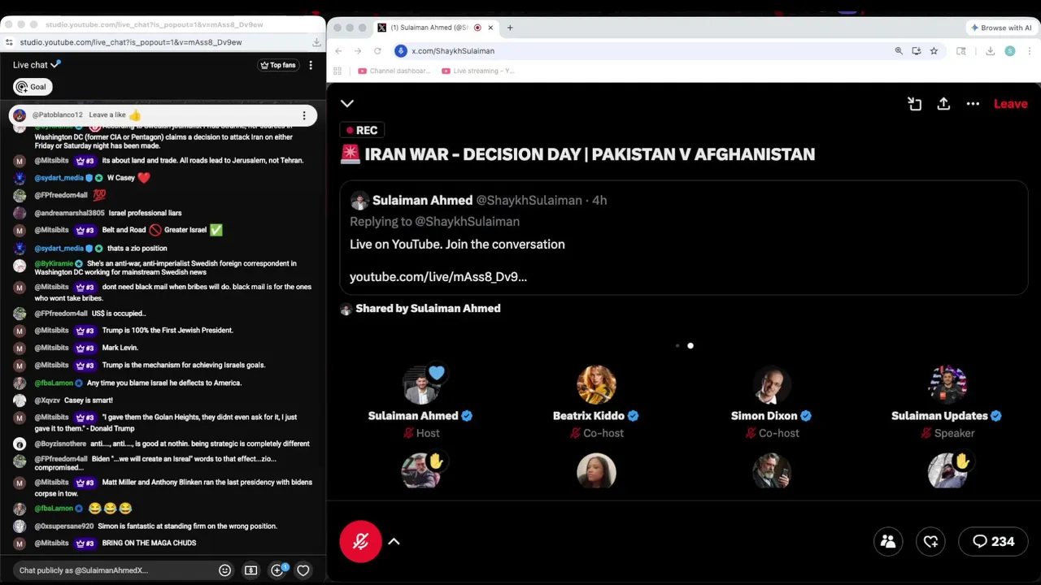
Task: Select co-host Simon Dixon's avatar
Action: click(772, 384)
